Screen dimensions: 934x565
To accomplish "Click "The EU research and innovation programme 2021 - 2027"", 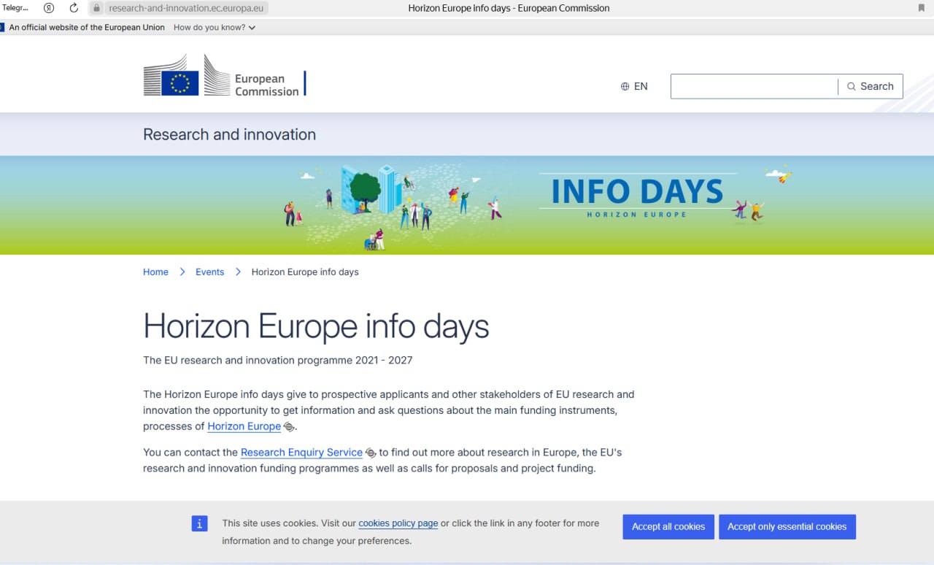I will coord(278,360).
